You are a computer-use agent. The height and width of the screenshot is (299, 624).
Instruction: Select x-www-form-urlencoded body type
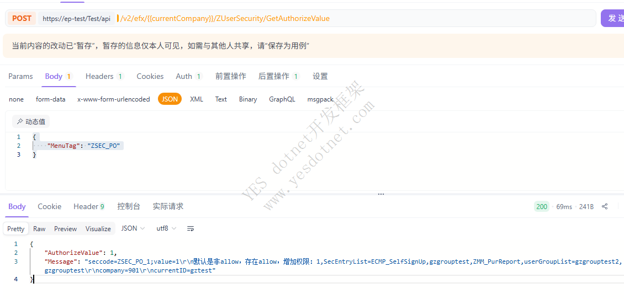pos(113,99)
